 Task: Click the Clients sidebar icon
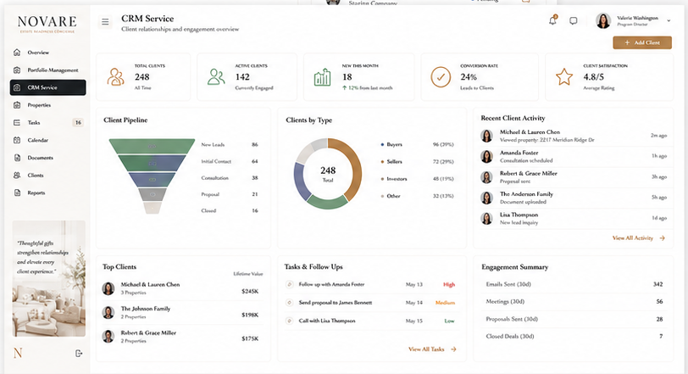coord(17,176)
